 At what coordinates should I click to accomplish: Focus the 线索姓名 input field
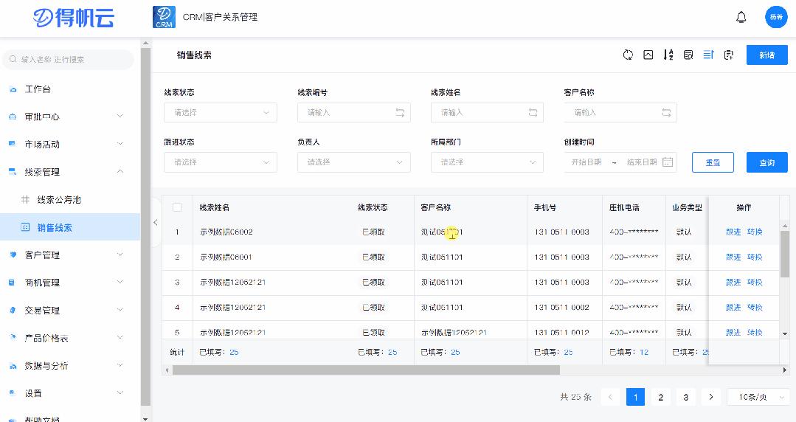coord(487,113)
